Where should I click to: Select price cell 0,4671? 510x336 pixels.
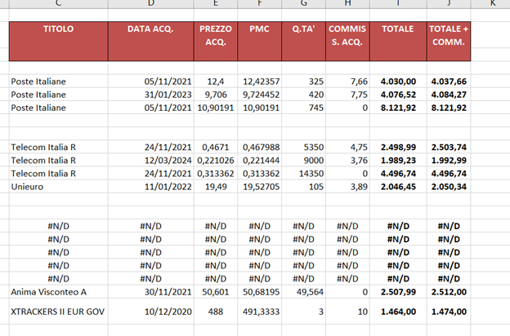[216, 147]
